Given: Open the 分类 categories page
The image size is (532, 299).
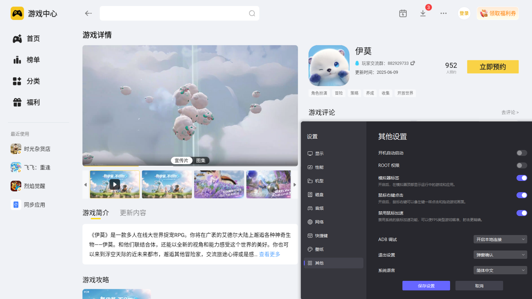Looking at the screenshot, I should pyautogui.click(x=33, y=81).
